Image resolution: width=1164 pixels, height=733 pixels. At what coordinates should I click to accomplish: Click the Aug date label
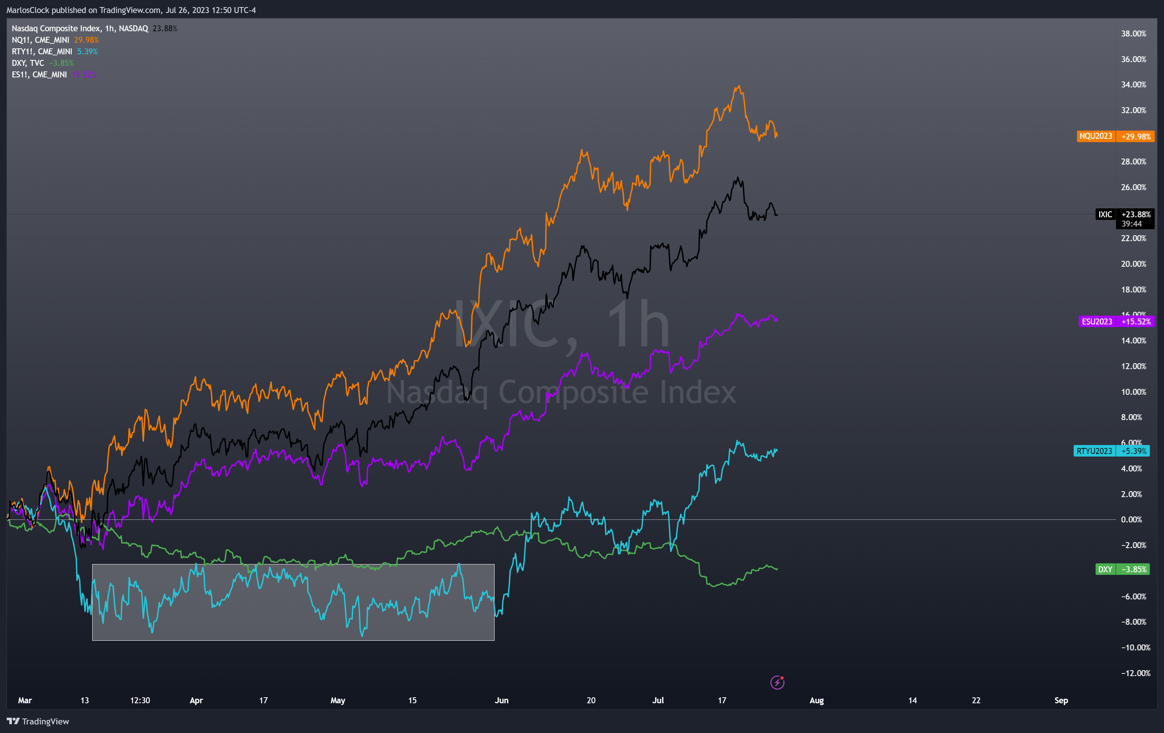pos(816,700)
